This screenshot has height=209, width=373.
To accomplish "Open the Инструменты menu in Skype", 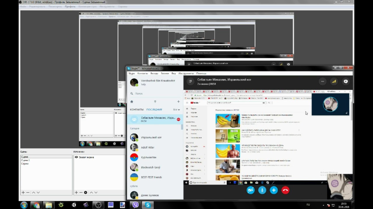I will pos(186,73).
